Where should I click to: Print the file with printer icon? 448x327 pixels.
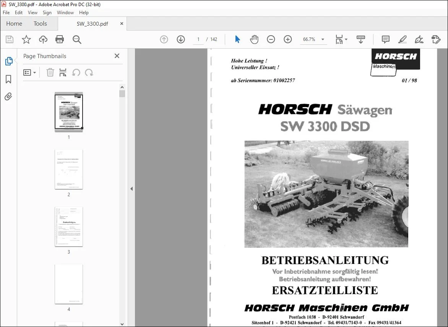60,39
